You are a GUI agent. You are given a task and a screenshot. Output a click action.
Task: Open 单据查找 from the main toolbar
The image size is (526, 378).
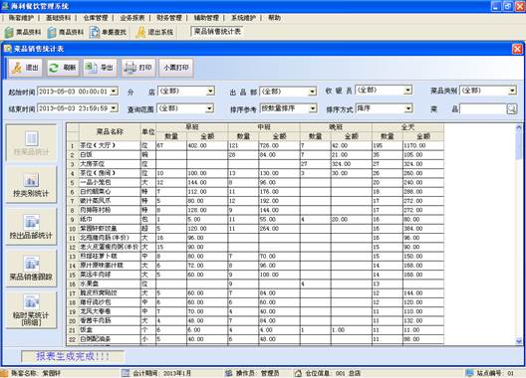pyautogui.click(x=109, y=32)
